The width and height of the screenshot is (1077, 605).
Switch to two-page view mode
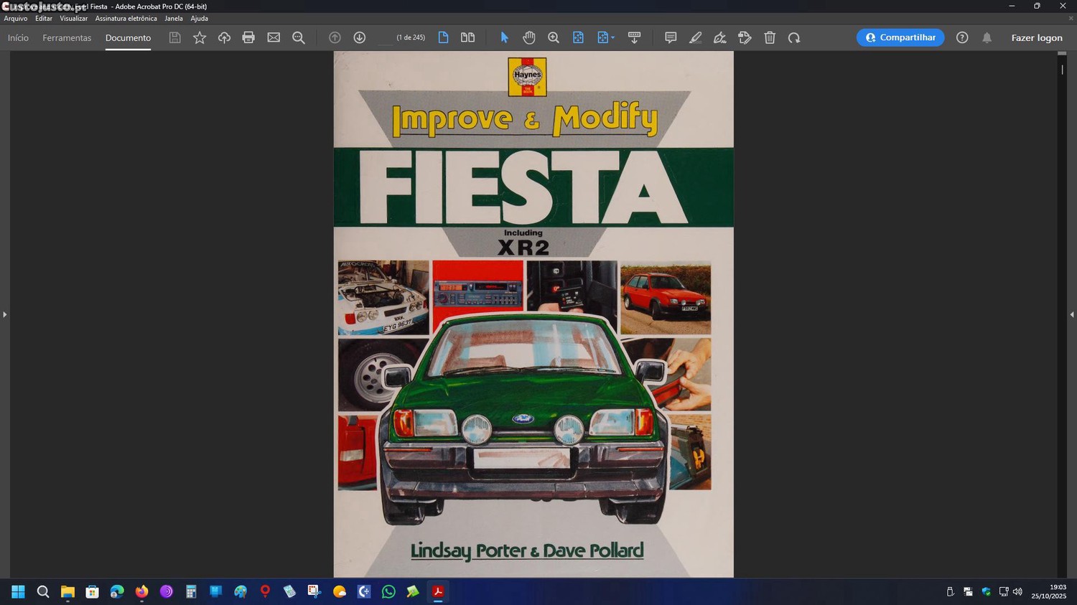coord(467,37)
